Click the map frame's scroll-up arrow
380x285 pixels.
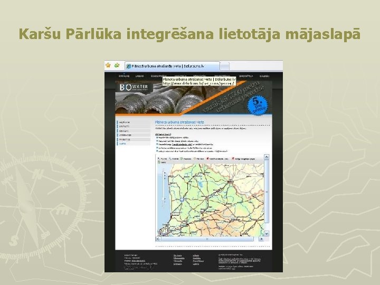tap(267, 157)
